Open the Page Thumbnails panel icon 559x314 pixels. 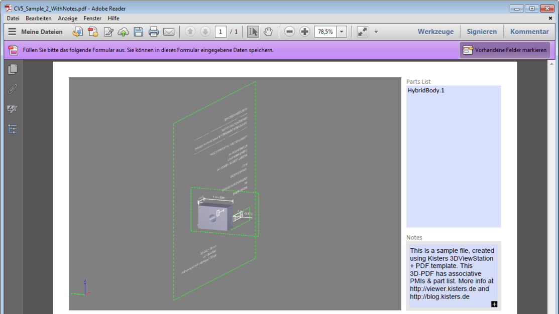click(13, 69)
